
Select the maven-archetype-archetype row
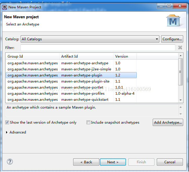(71, 63)
